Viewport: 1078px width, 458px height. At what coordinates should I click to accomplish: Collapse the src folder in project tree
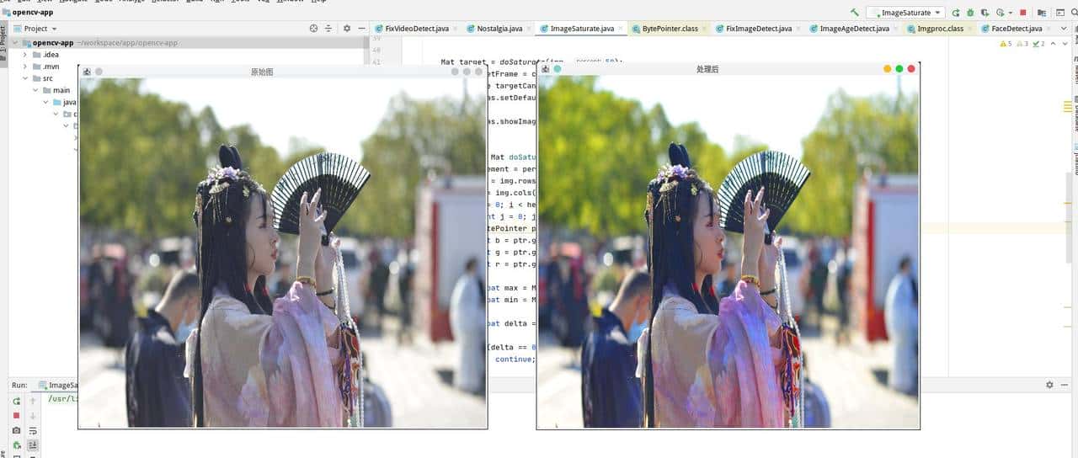[x=25, y=78]
